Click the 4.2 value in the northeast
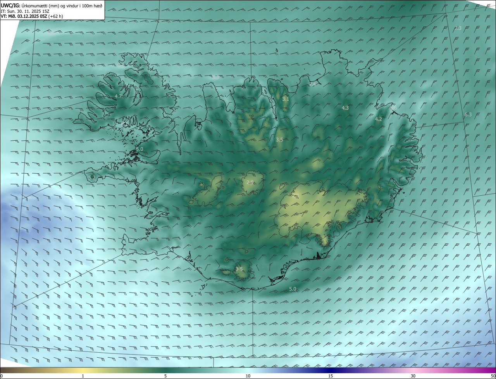The image size is (496, 379). pos(379,119)
